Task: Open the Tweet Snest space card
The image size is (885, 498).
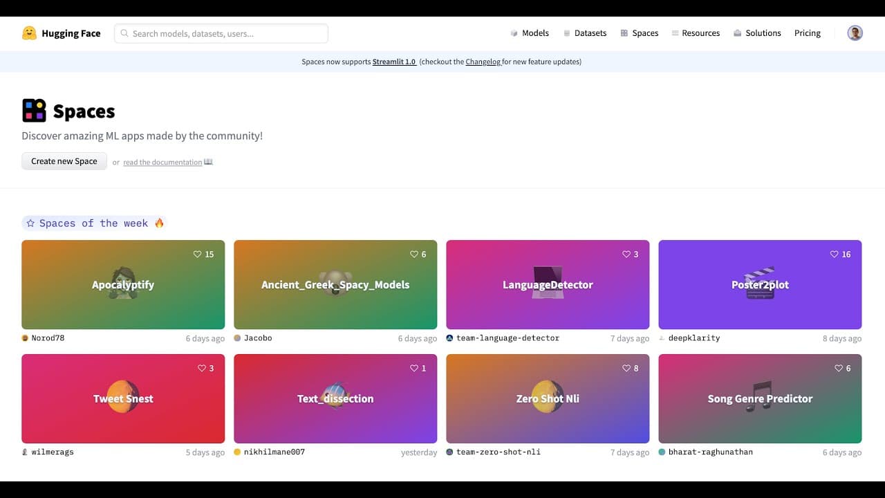Action: (x=123, y=399)
